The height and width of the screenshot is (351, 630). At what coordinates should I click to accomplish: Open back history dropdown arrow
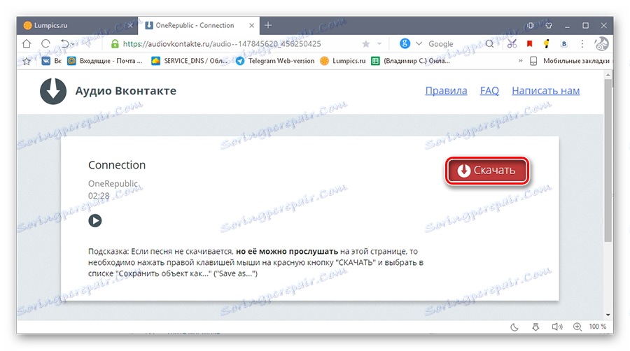pos(73,45)
